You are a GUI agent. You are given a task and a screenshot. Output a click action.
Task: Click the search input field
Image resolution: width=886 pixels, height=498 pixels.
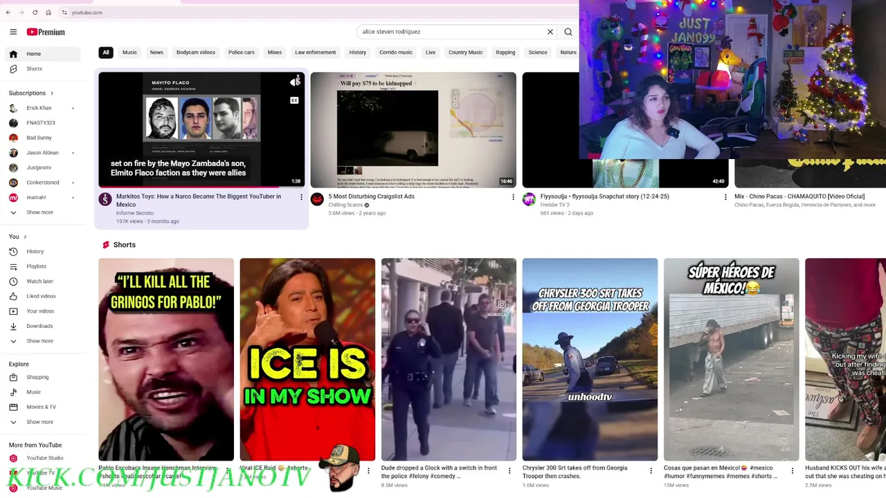click(453, 32)
